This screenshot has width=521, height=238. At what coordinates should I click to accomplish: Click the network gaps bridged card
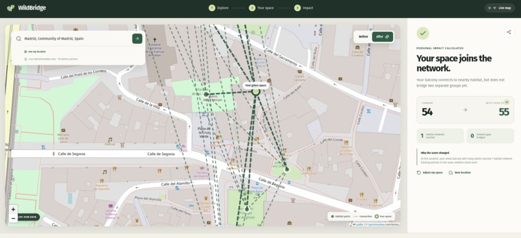(x=491, y=136)
